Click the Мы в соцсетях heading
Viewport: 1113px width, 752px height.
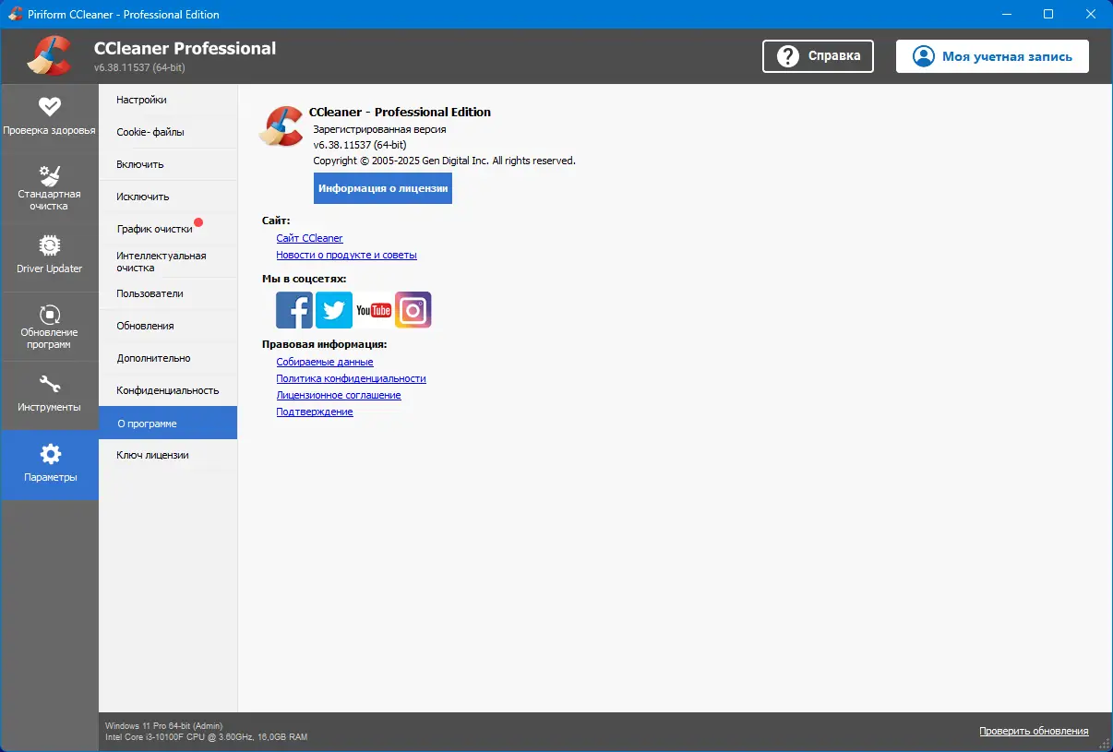coord(305,279)
